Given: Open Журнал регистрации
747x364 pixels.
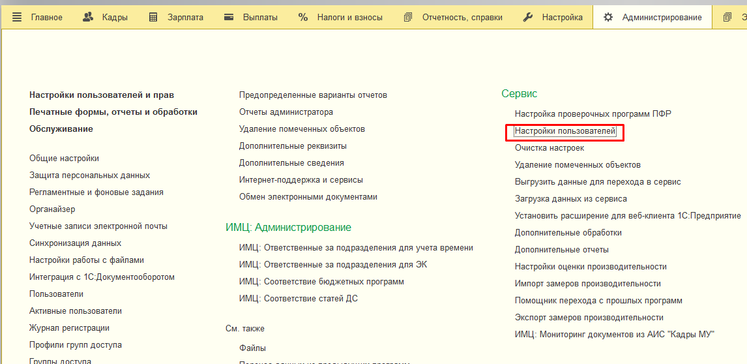Looking at the screenshot, I should tap(69, 327).
